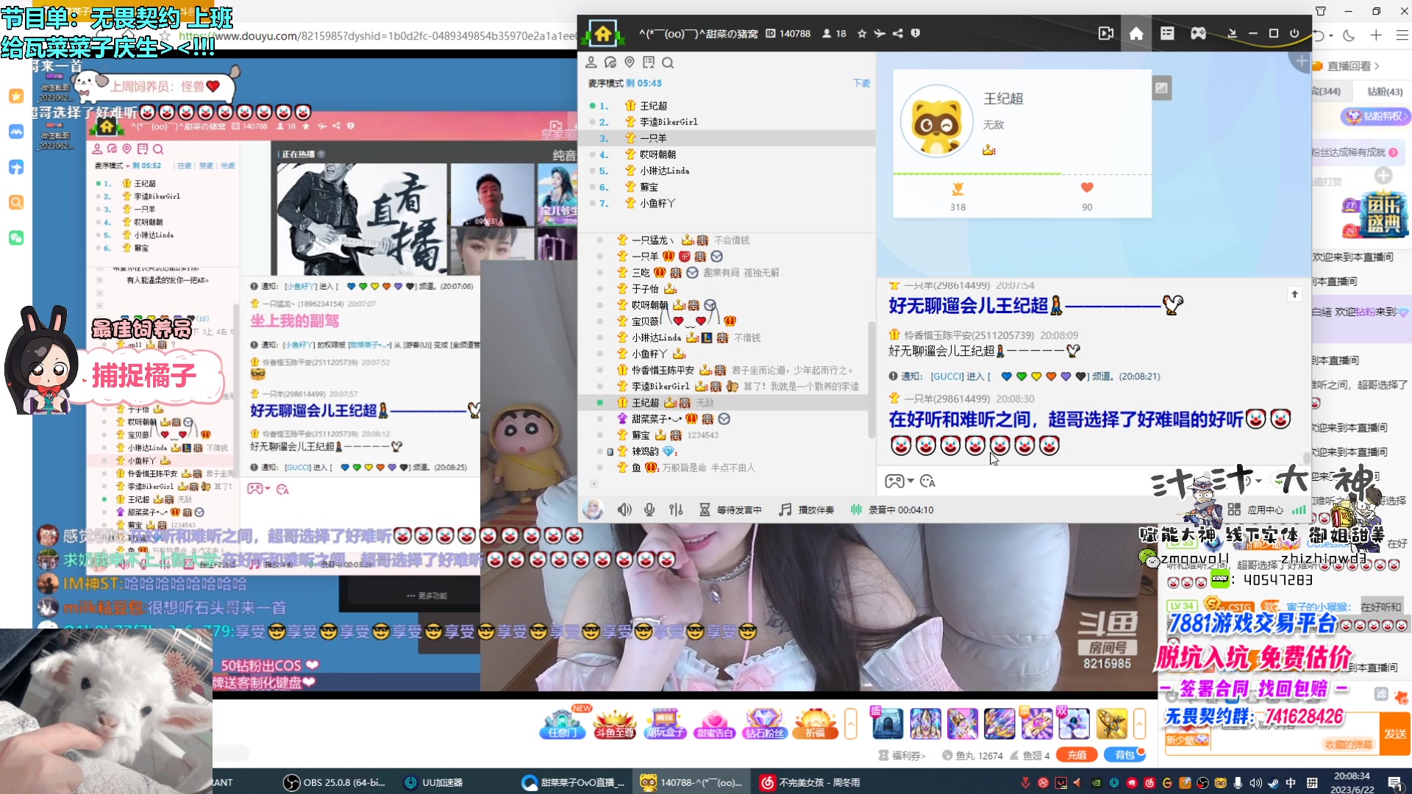1412x794 pixels.
Task: Click the image icon beside profile card
Action: (x=1161, y=88)
